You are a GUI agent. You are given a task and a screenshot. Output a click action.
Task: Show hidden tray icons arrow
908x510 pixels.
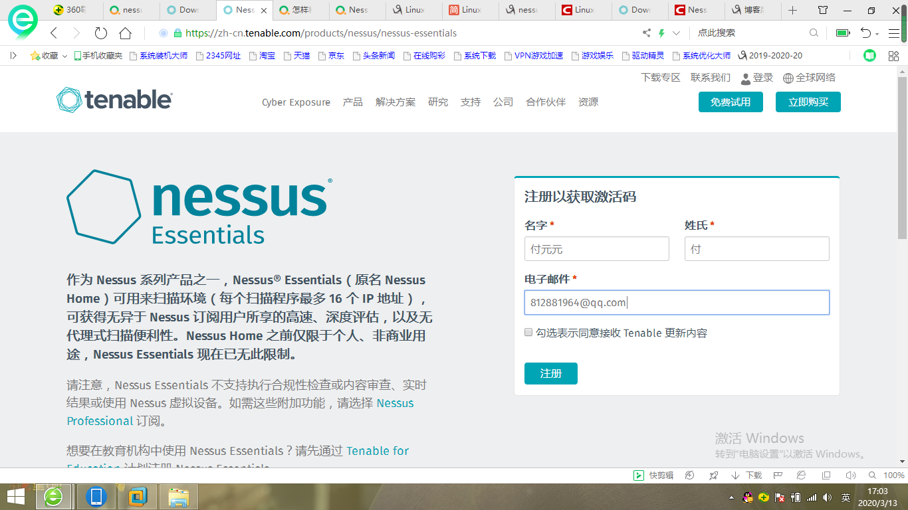coord(733,497)
